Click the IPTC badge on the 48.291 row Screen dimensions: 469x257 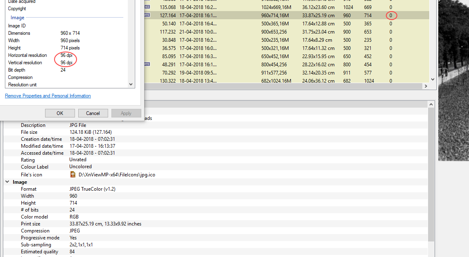pos(147,64)
